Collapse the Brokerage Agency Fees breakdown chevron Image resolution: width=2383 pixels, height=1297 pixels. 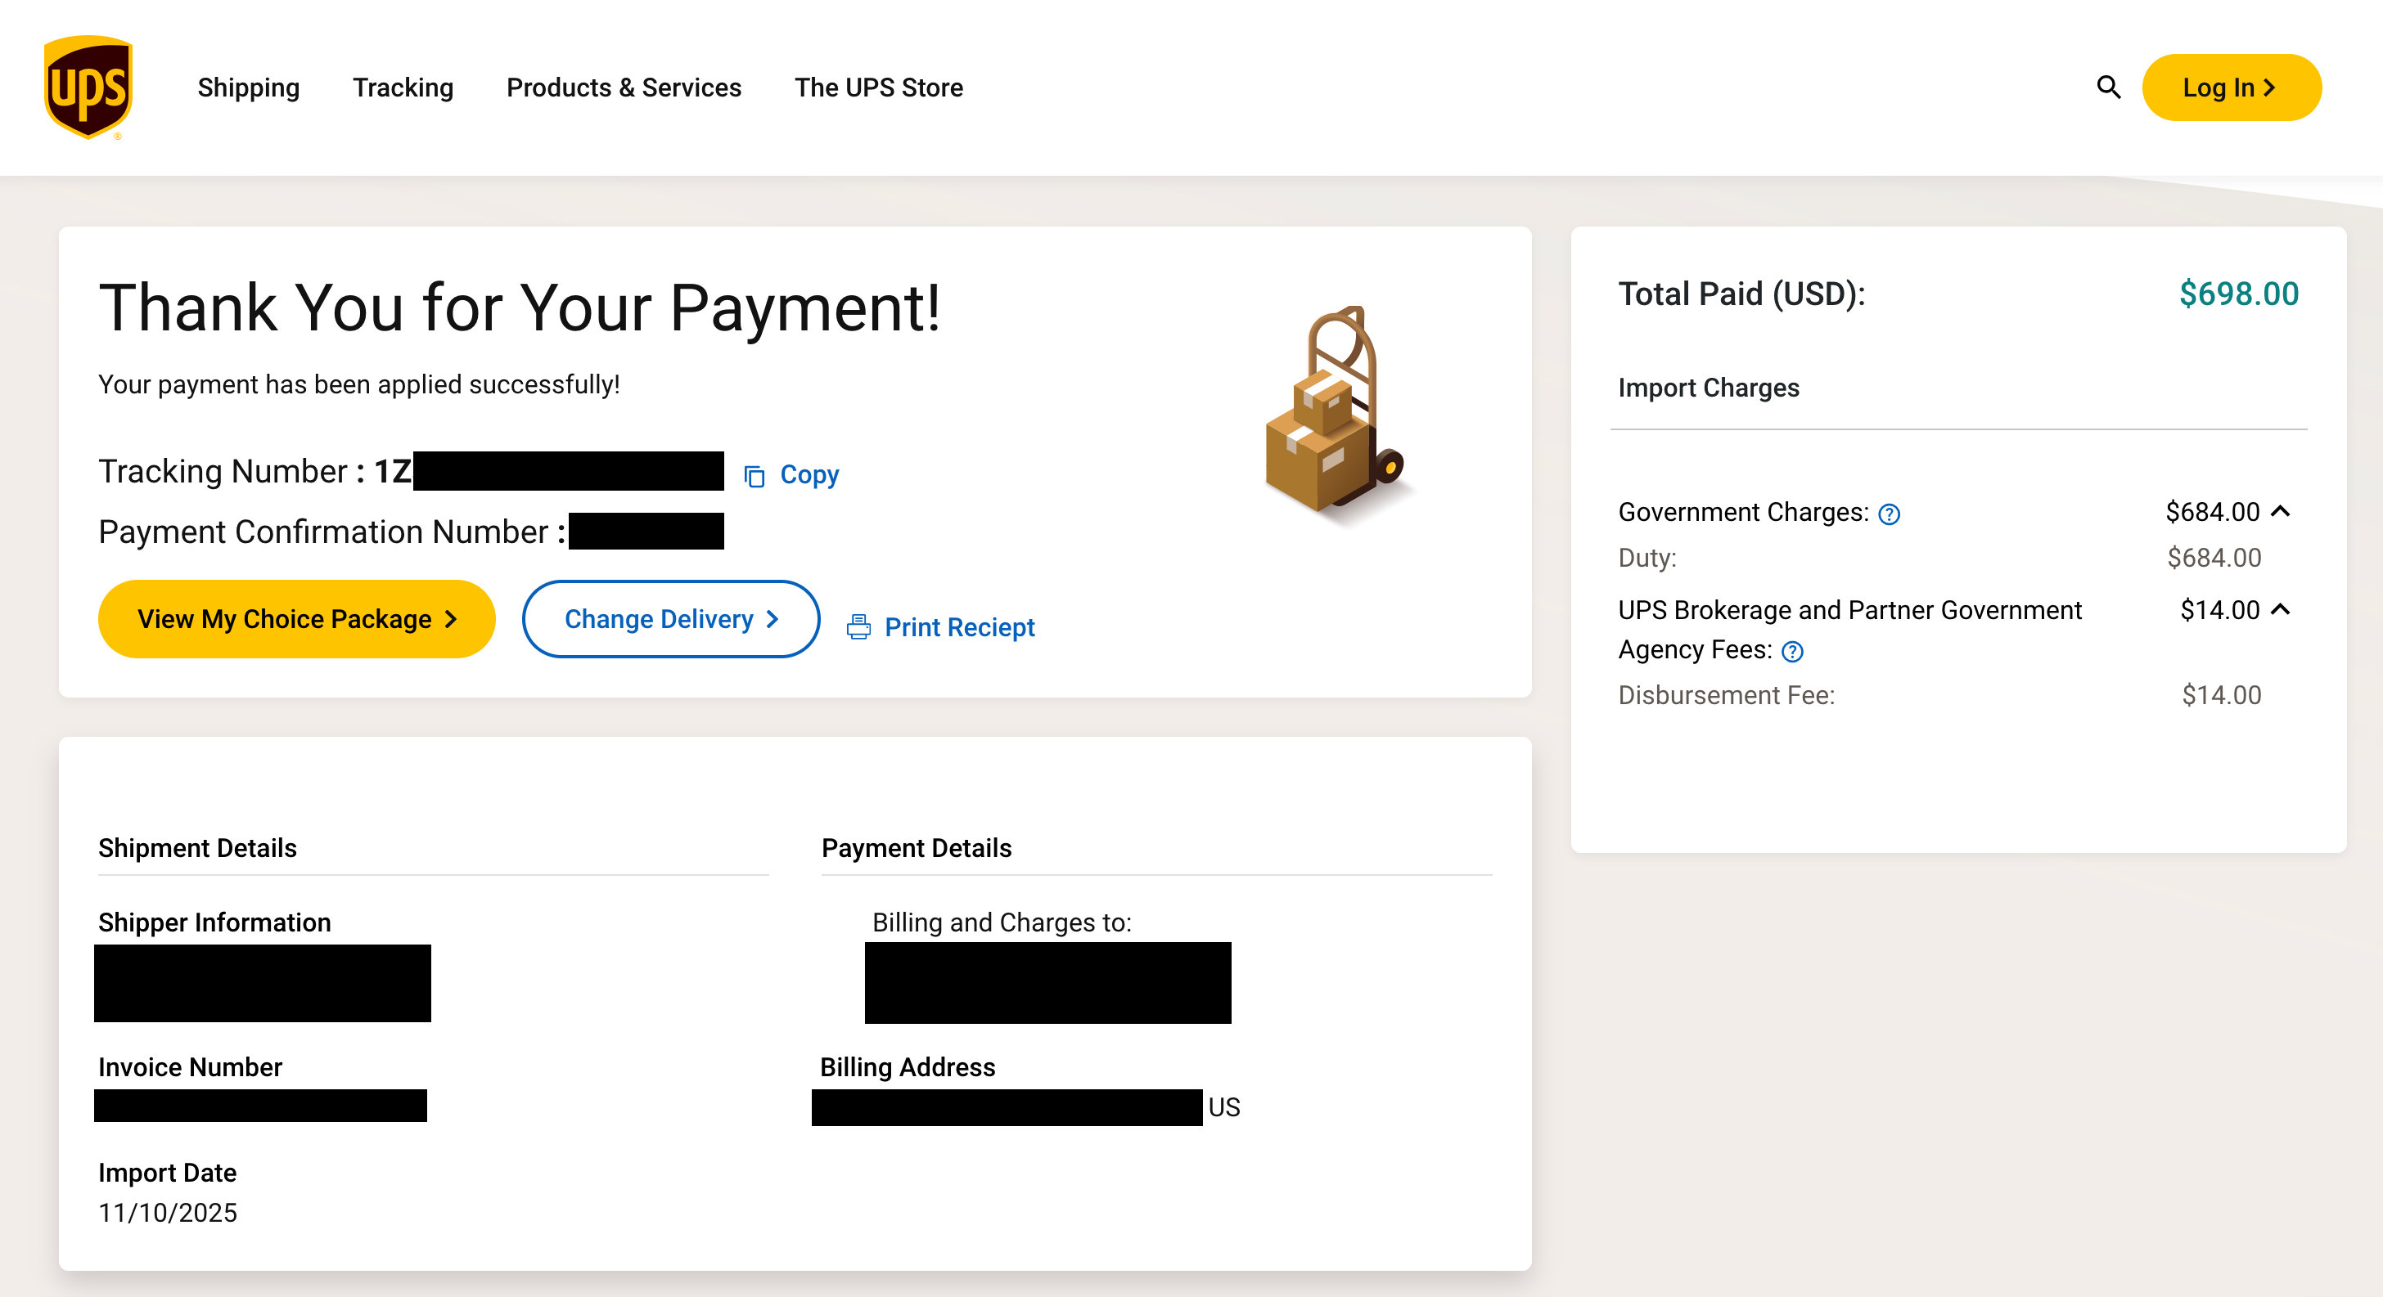click(x=2281, y=609)
